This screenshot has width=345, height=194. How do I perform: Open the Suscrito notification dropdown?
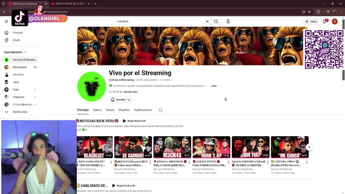coord(121,100)
